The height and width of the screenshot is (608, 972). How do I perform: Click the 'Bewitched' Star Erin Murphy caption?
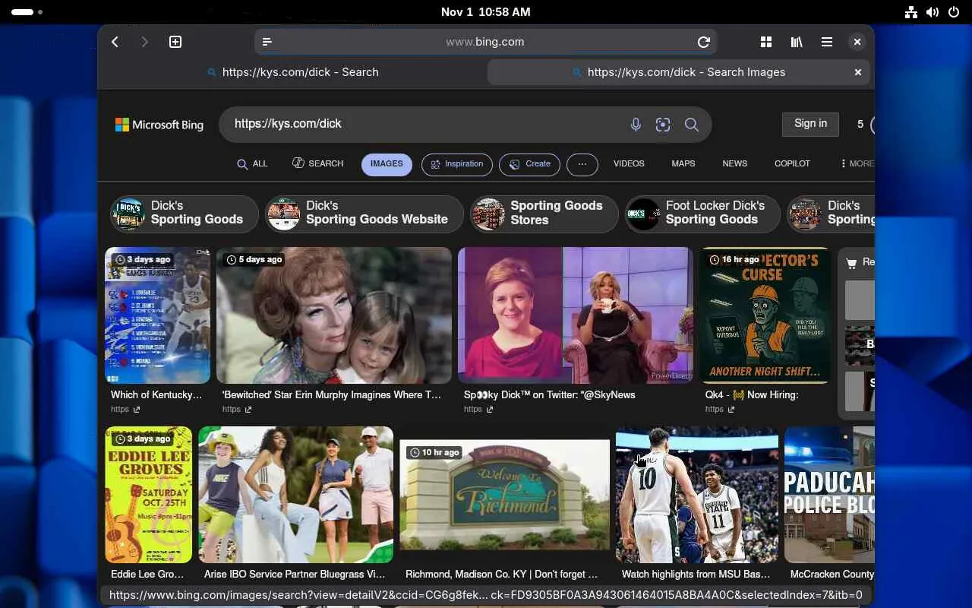(332, 395)
